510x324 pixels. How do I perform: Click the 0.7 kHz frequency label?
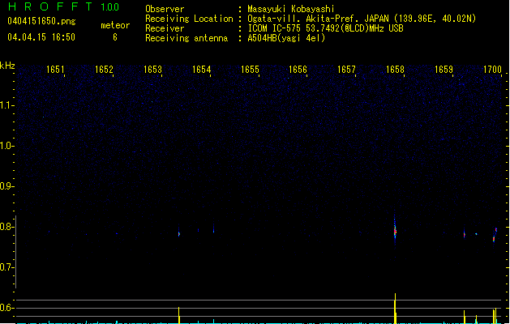[6, 267]
